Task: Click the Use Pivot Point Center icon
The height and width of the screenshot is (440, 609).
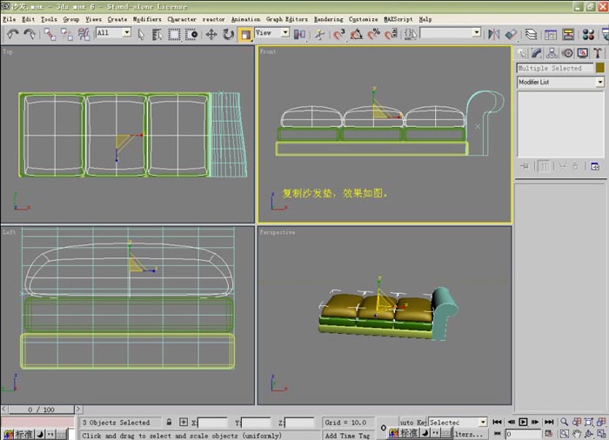Action: coord(299,35)
